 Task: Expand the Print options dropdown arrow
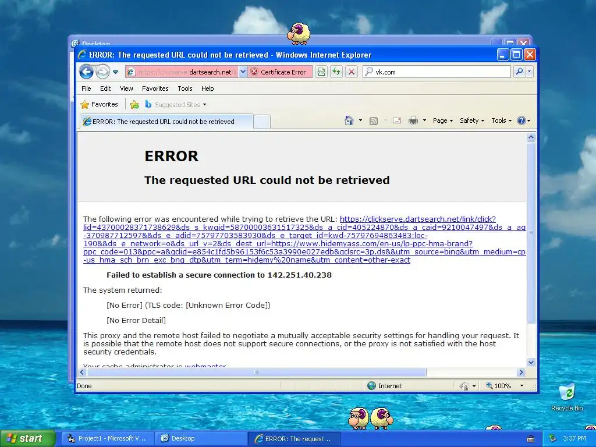point(424,121)
